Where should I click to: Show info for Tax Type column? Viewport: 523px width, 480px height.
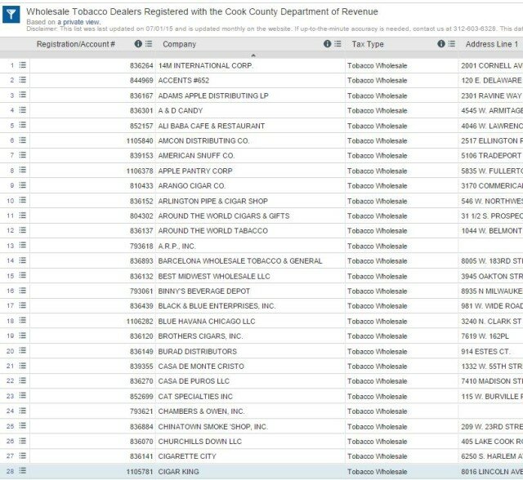pyautogui.click(x=441, y=43)
